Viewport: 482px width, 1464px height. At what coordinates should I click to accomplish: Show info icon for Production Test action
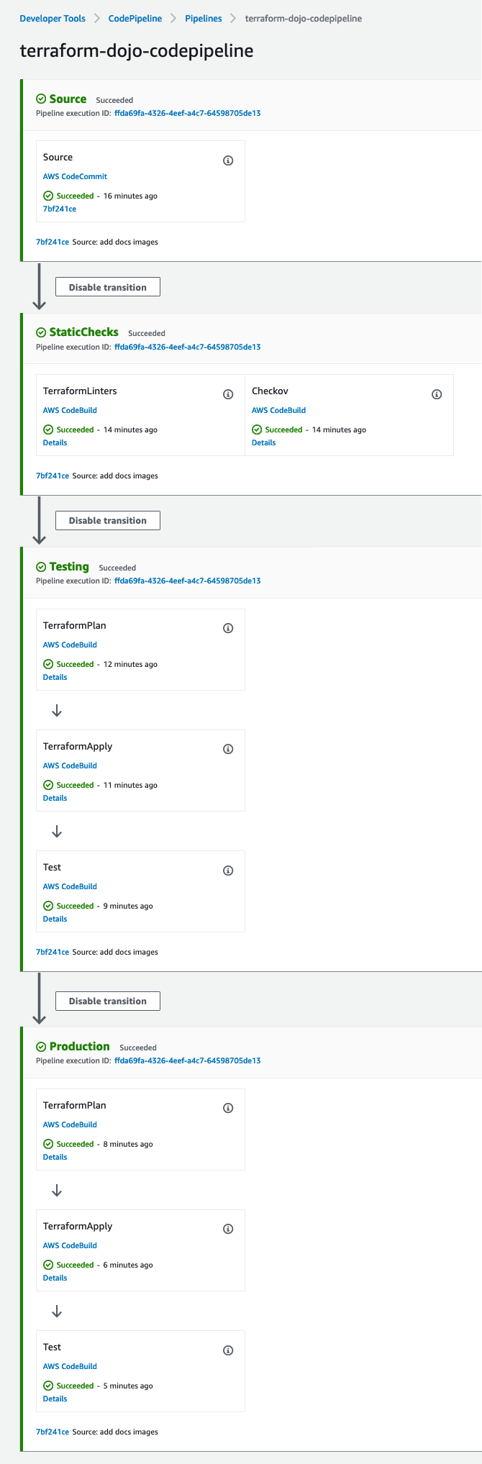228,1350
